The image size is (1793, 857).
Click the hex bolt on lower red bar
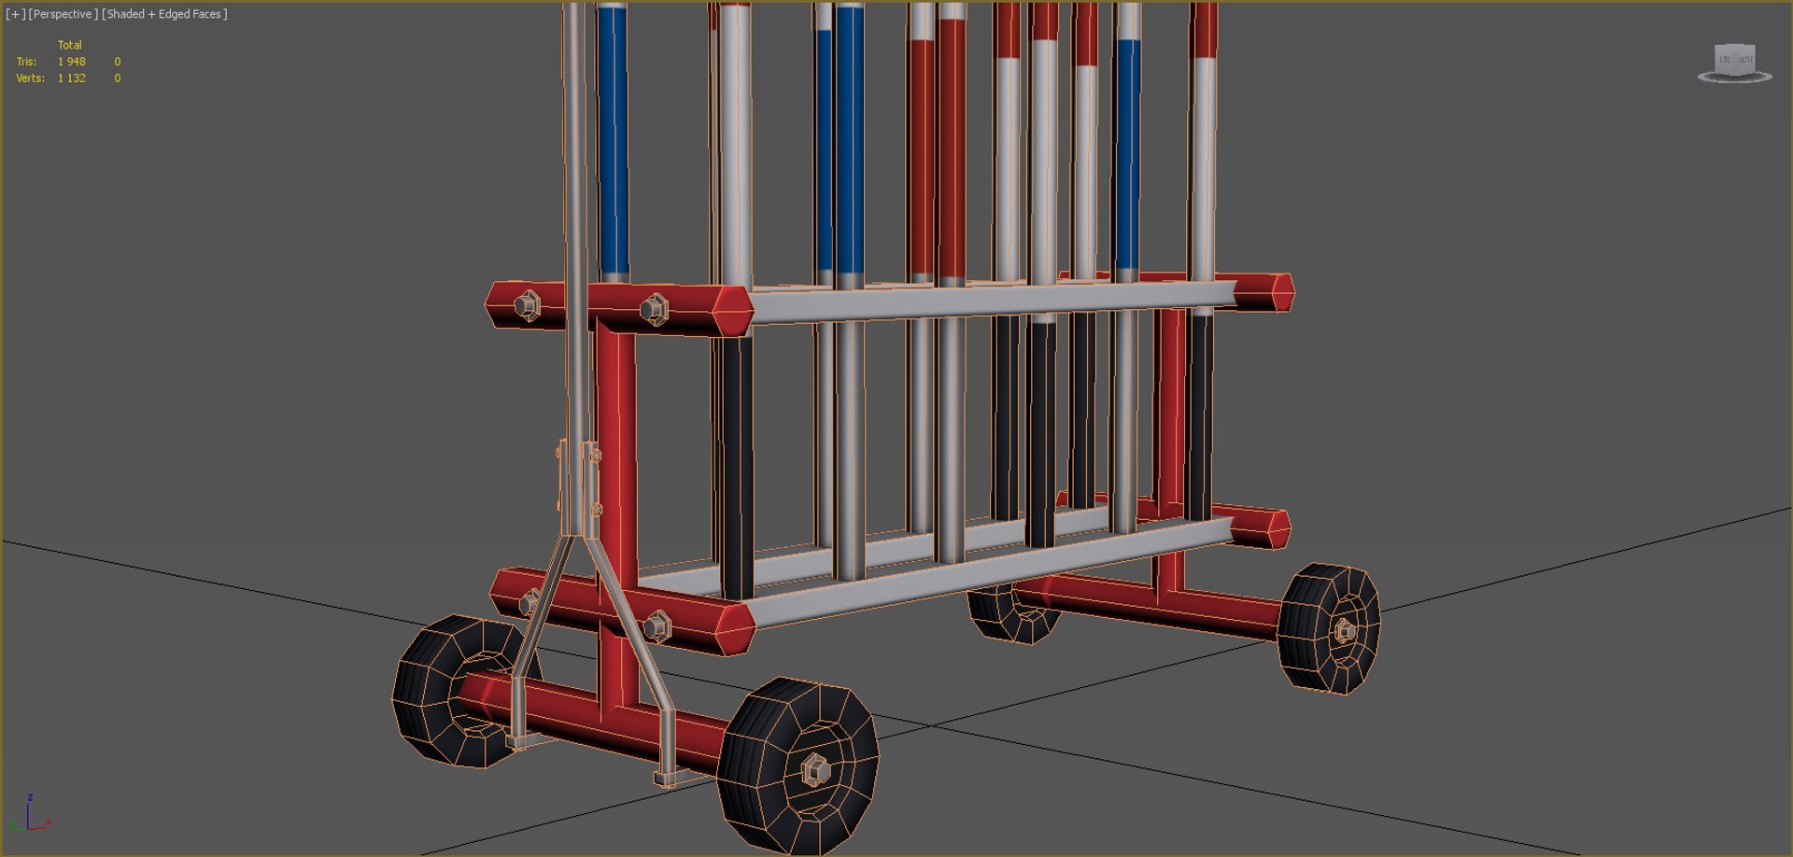pyautogui.click(x=657, y=626)
